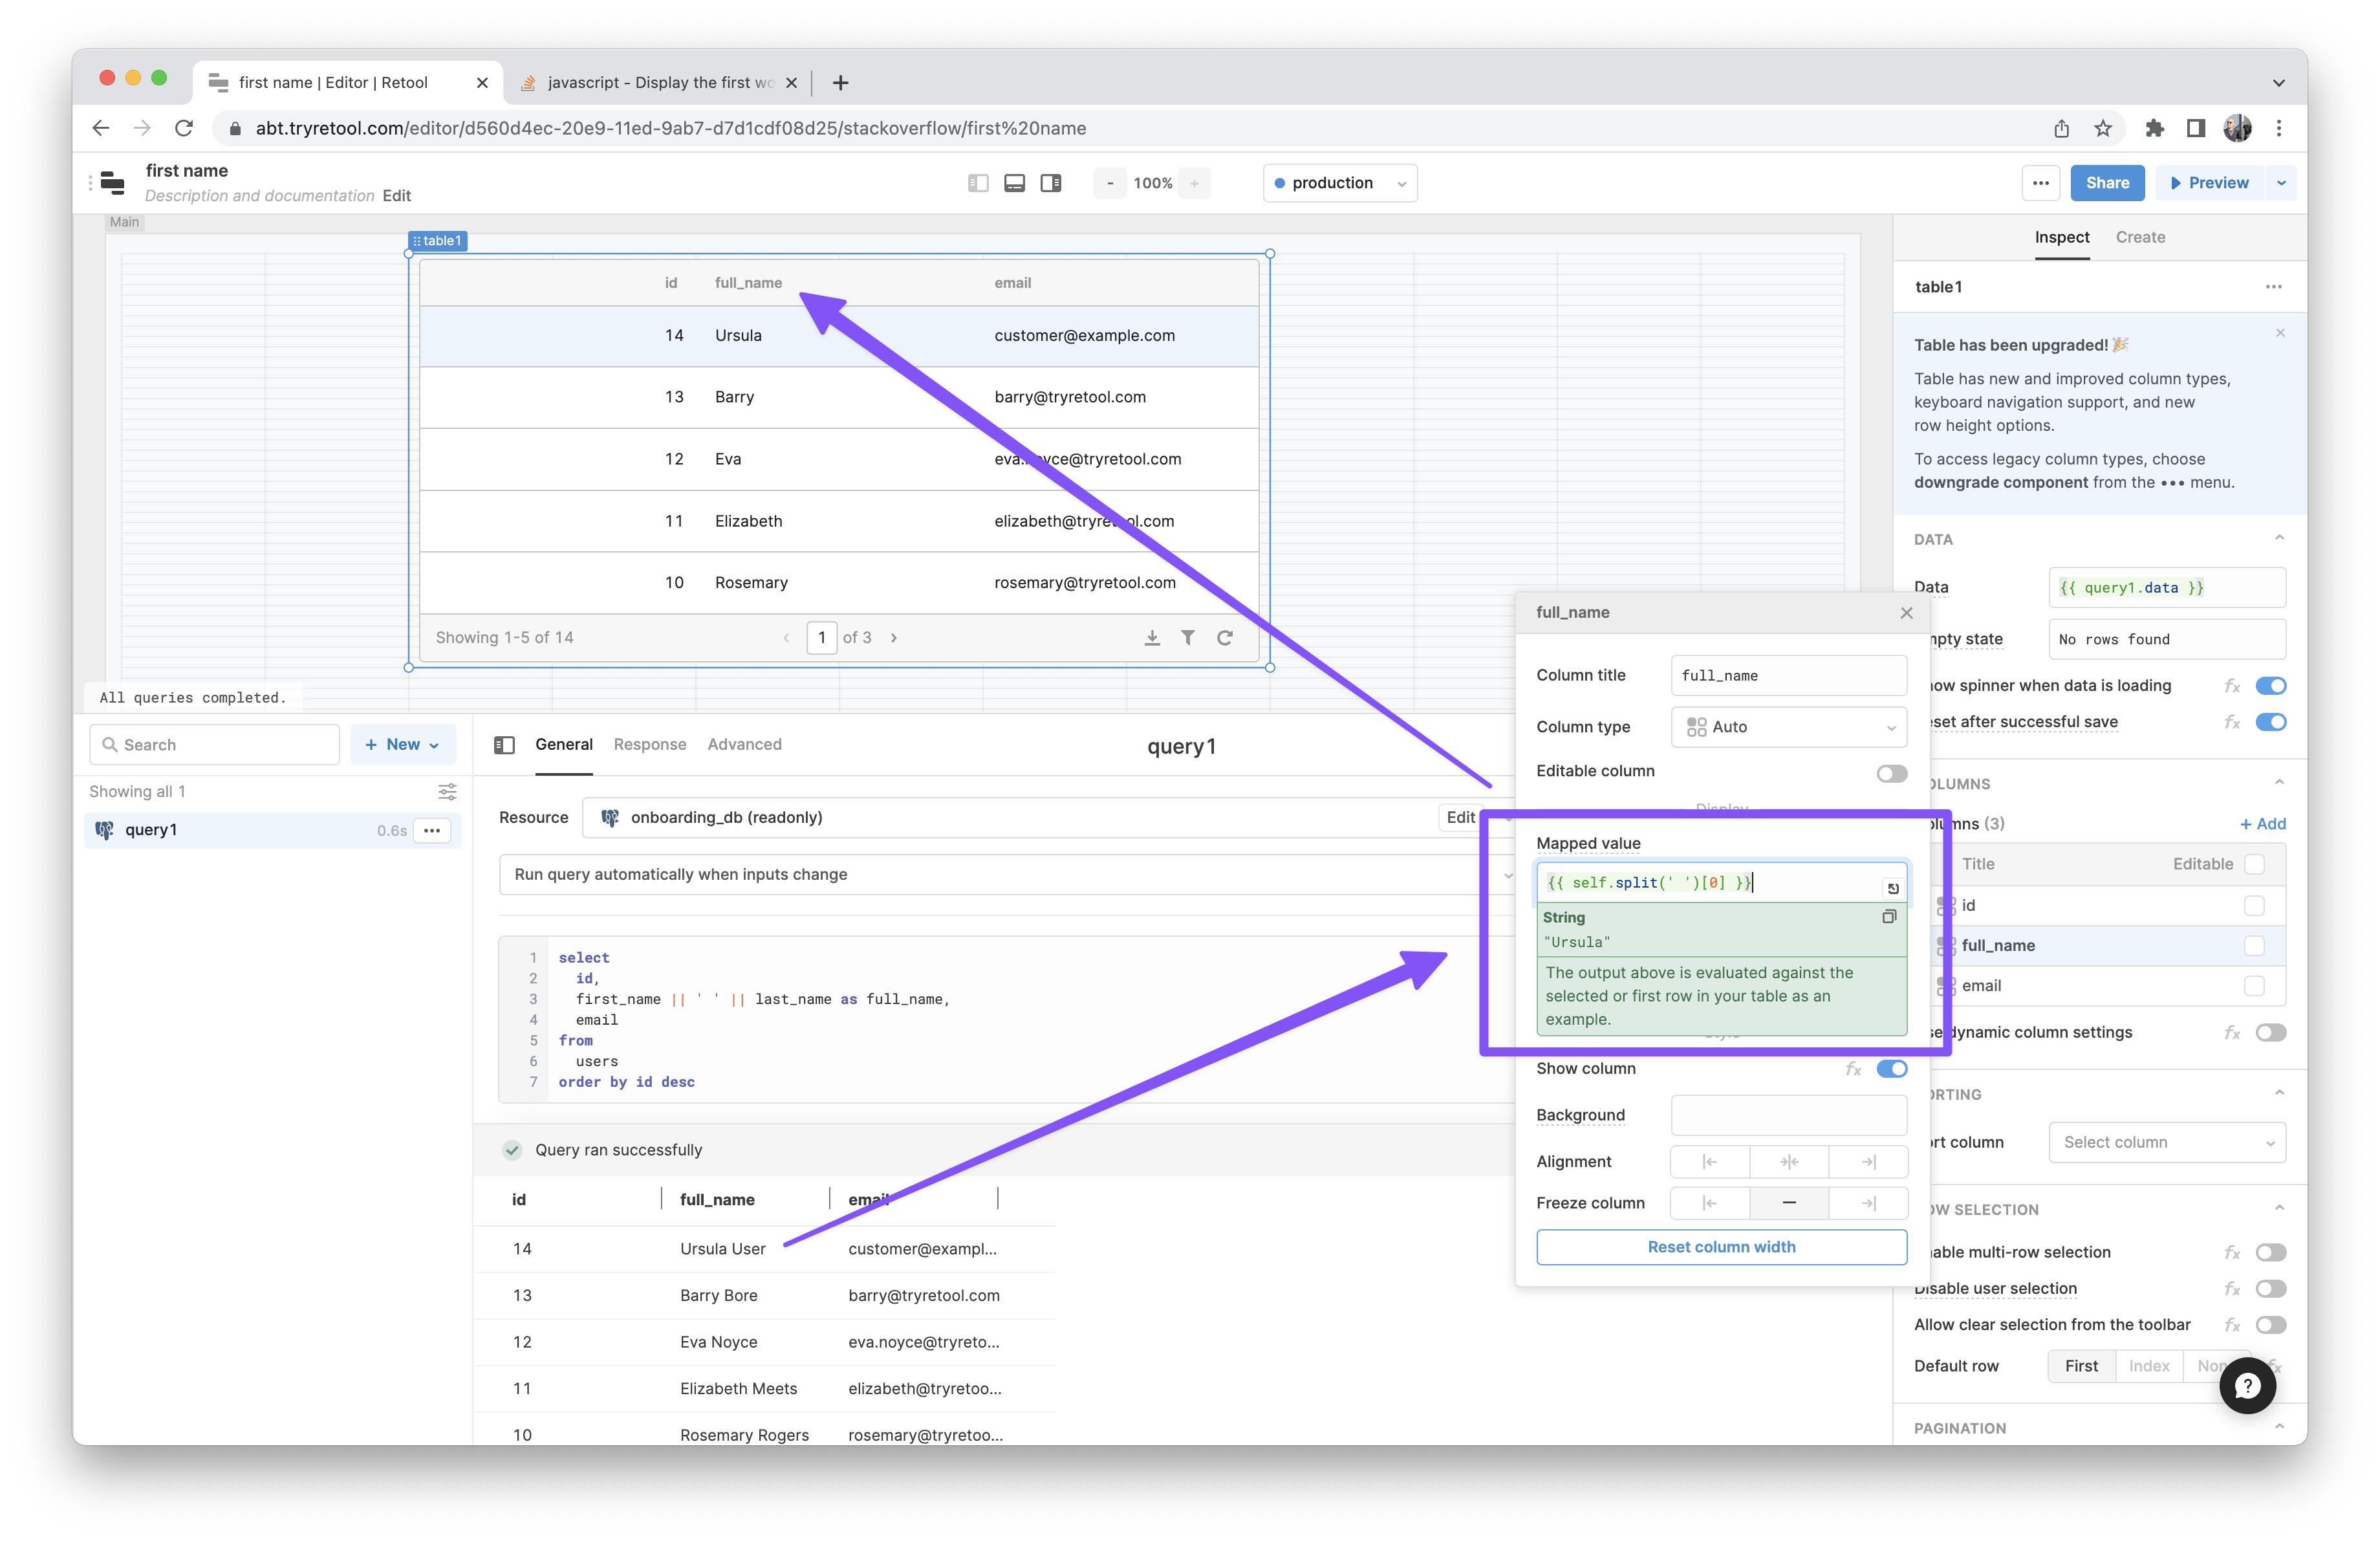Collapse the COLUMNS section
This screenshot has width=2380, height=1541.
2279,783
